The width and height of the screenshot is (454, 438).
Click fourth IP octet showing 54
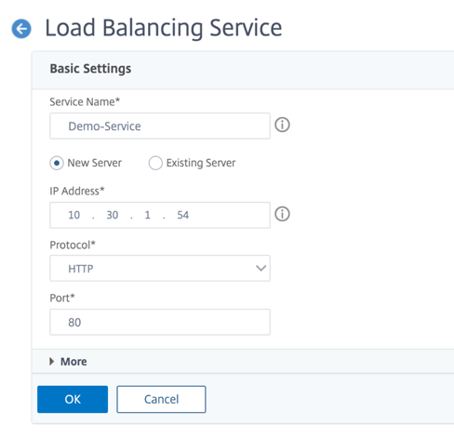183,215
